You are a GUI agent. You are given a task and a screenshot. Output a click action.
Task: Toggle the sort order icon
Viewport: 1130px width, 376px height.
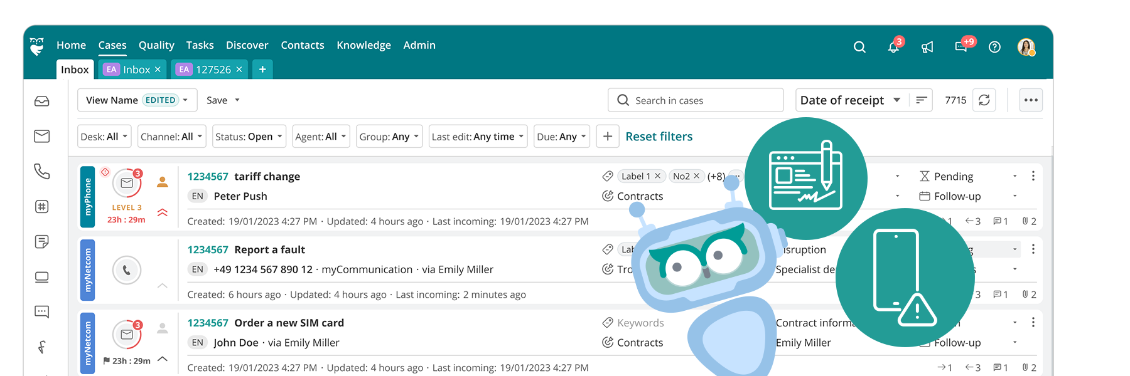(x=921, y=100)
